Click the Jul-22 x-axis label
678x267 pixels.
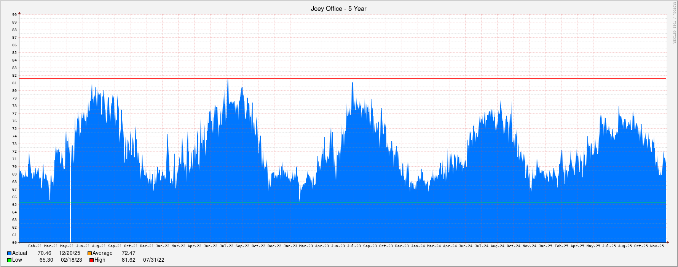(227, 246)
